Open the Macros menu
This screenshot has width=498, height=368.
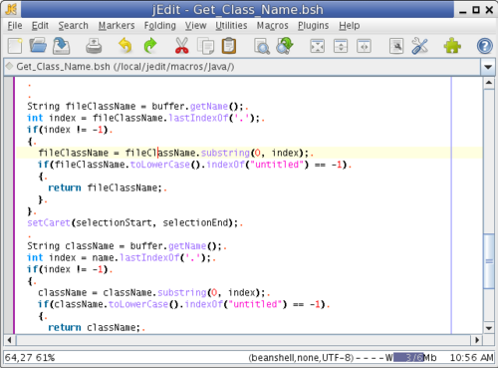point(272,25)
